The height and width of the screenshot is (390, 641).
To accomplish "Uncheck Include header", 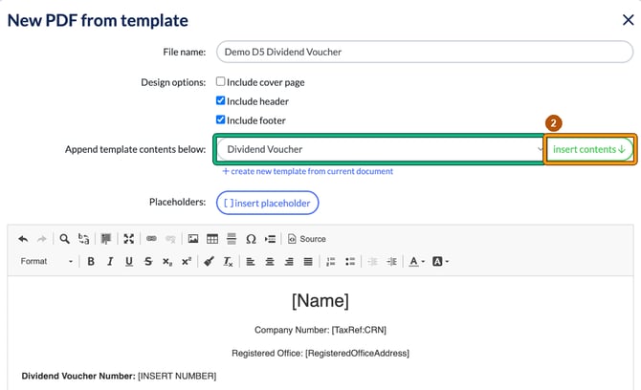I will pyautogui.click(x=220, y=100).
